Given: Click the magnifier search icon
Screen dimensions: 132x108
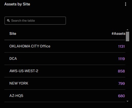Looking at the screenshot, I should click(8, 21).
